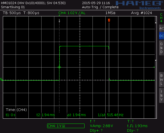Screen dimensions: 164x133
Task: Click the trigger level indicator on the waveform edge
Action: (59, 67)
